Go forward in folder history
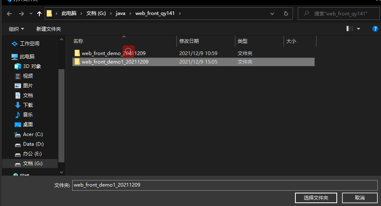The height and width of the screenshot is (206, 381). pos(22,14)
